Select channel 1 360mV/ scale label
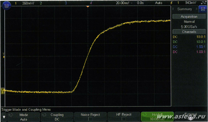 [28, 3]
